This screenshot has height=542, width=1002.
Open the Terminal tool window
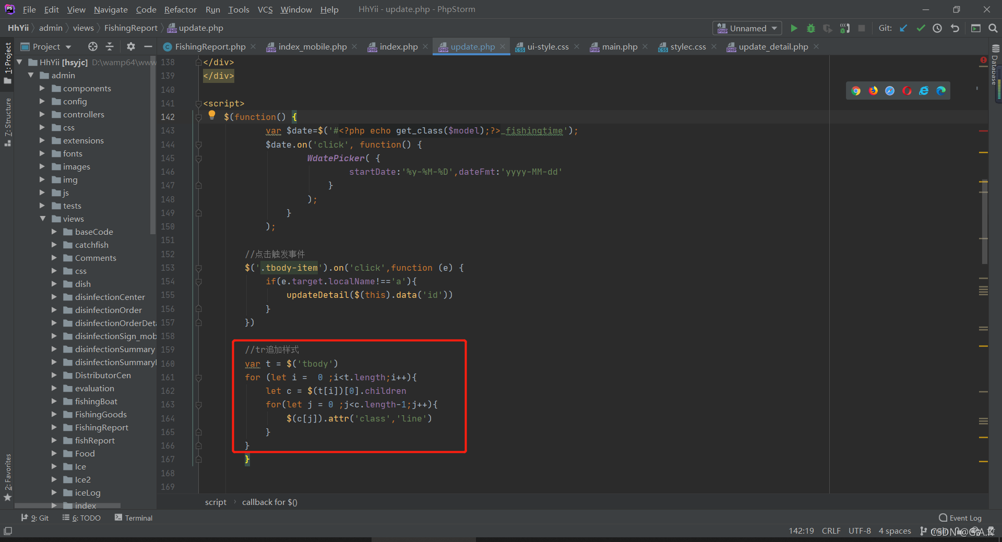pyautogui.click(x=134, y=518)
